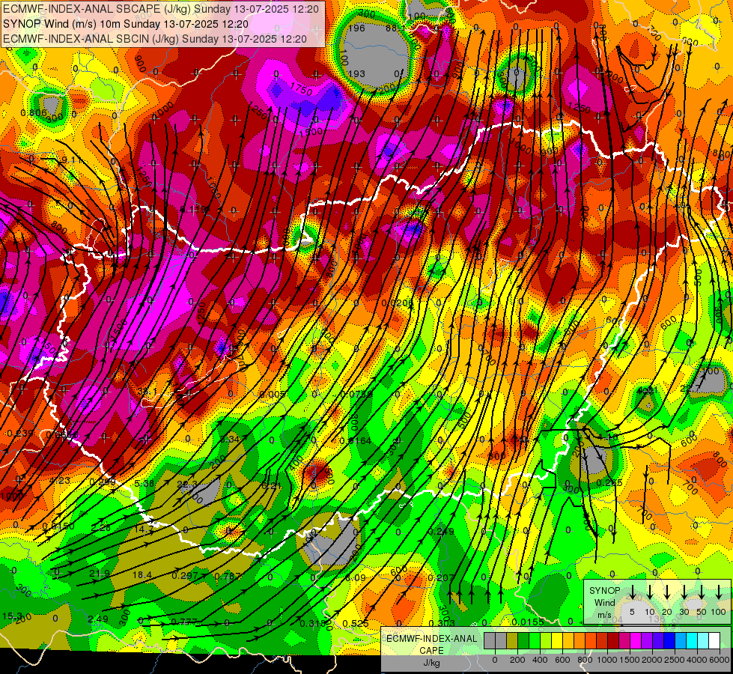Click the 0.0155 station value
Viewport: 733px width, 674px height.
[528, 622]
